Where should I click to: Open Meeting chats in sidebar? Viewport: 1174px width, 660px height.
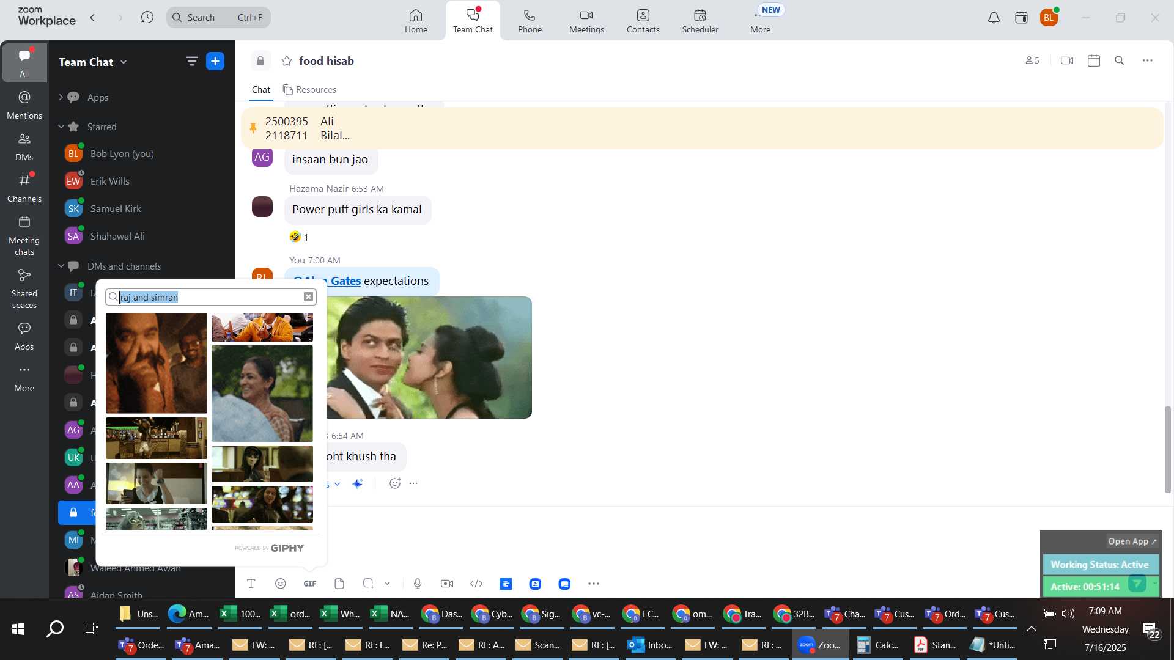pyautogui.click(x=24, y=236)
